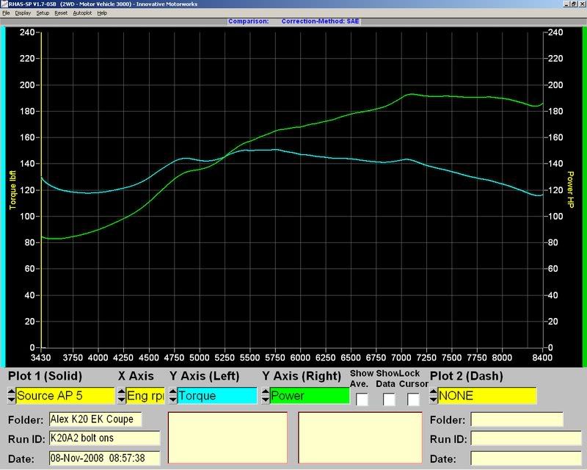This screenshot has width=587, height=470.
Task: Click the down arrow beside Source AP 5
Action: [12, 399]
